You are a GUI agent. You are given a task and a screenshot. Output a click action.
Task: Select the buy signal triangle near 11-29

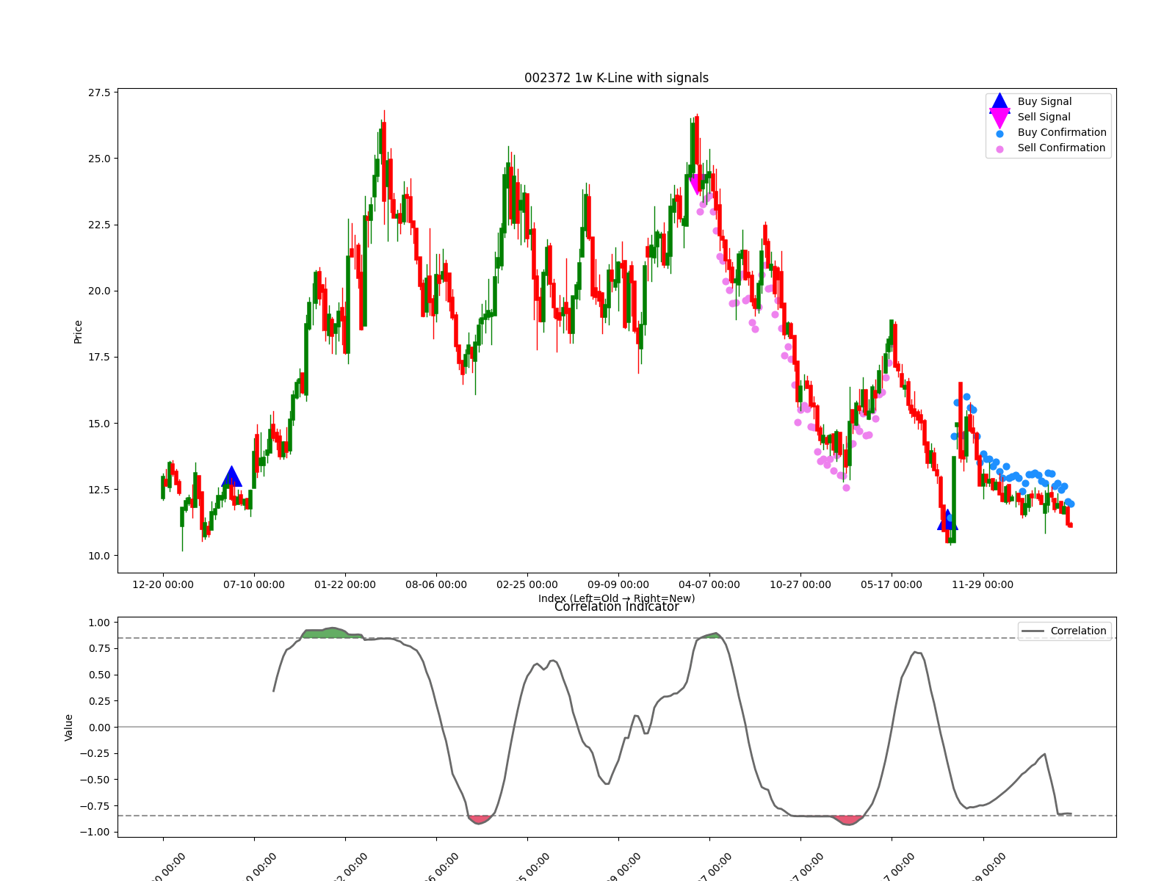pyautogui.click(x=947, y=520)
